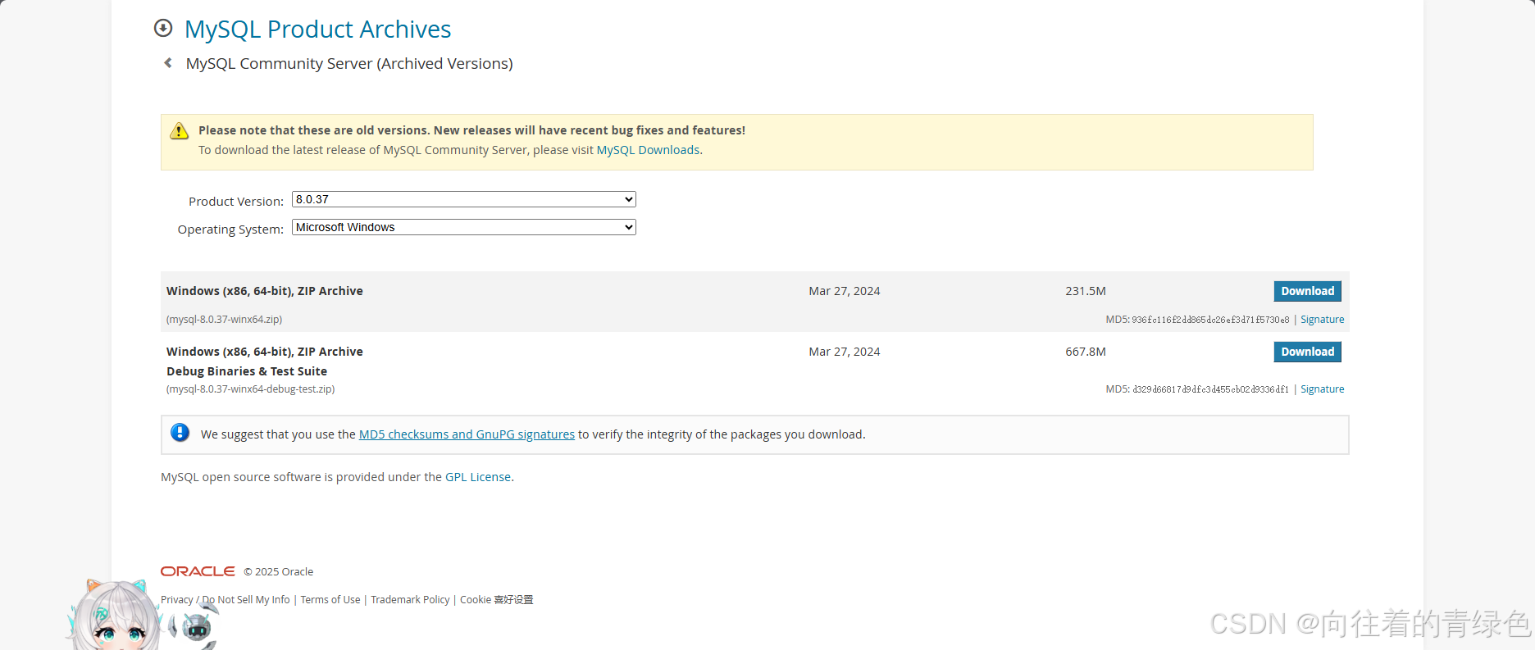This screenshot has width=1535, height=650.
Task: Open the Trademark Policy footer link
Action: 410,600
